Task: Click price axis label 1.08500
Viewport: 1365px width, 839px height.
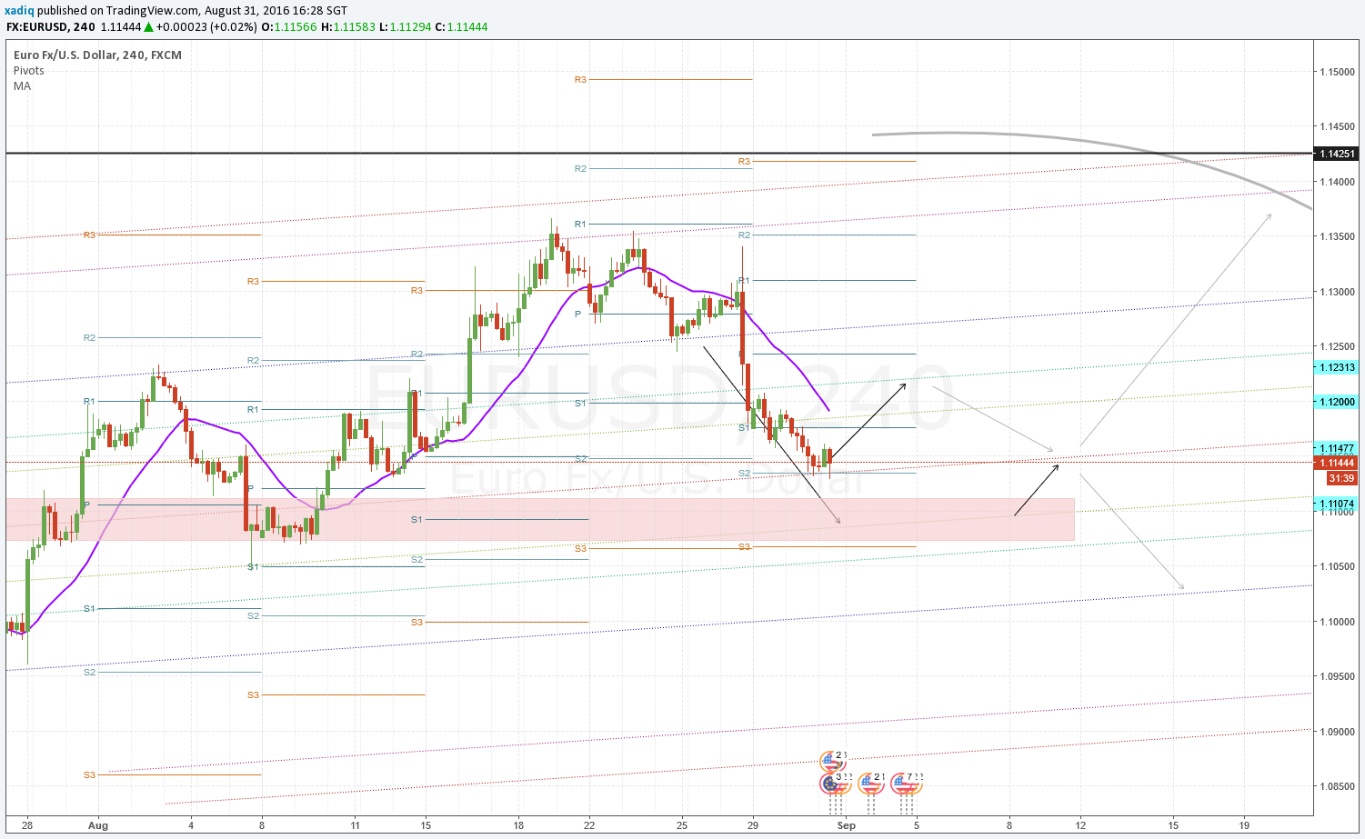Action: pos(1337,786)
